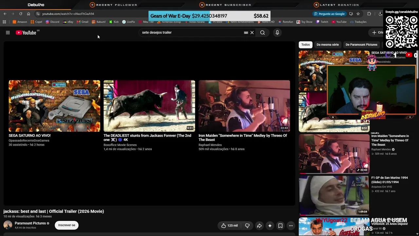Open the Paramount Pictures channel name link
The width and height of the screenshot is (419, 236).
click(x=30, y=223)
